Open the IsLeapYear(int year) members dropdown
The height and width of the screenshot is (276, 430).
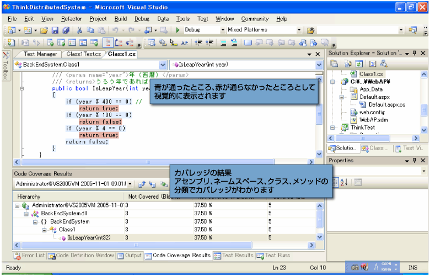point(319,65)
